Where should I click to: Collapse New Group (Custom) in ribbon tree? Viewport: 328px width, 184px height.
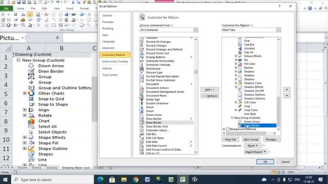coord(232,118)
